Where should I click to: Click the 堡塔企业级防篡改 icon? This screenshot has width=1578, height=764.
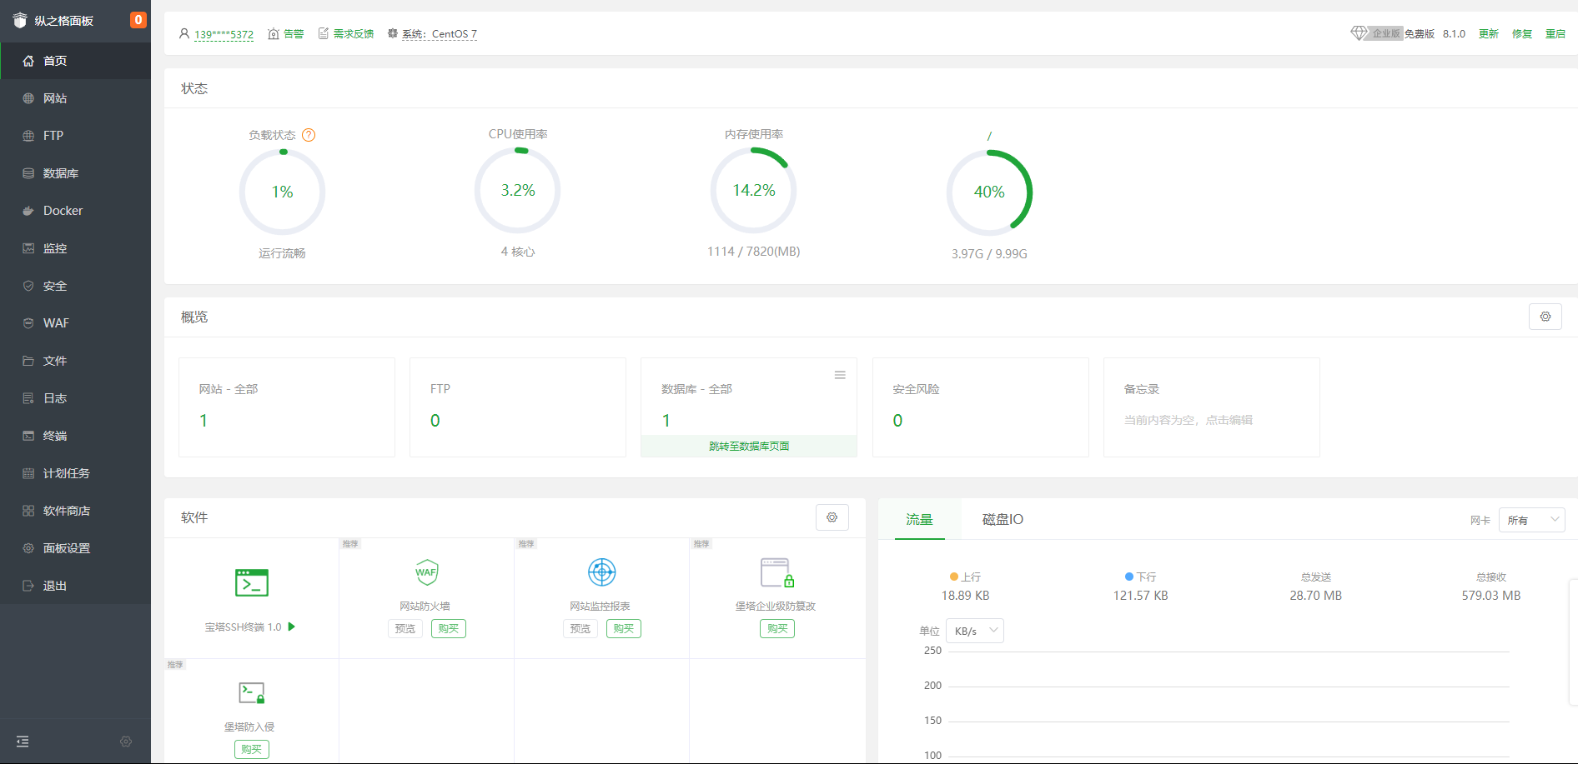click(776, 572)
